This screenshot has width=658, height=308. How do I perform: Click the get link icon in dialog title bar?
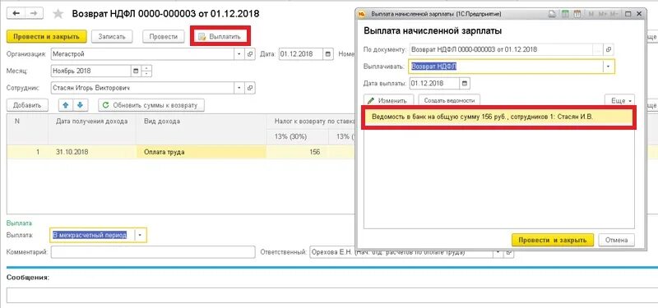(x=552, y=14)
